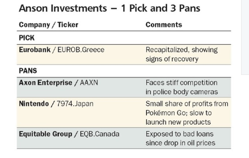249x158 pixels.
Task: Click the Nintendo company name
Action: (x=34, y=104)
